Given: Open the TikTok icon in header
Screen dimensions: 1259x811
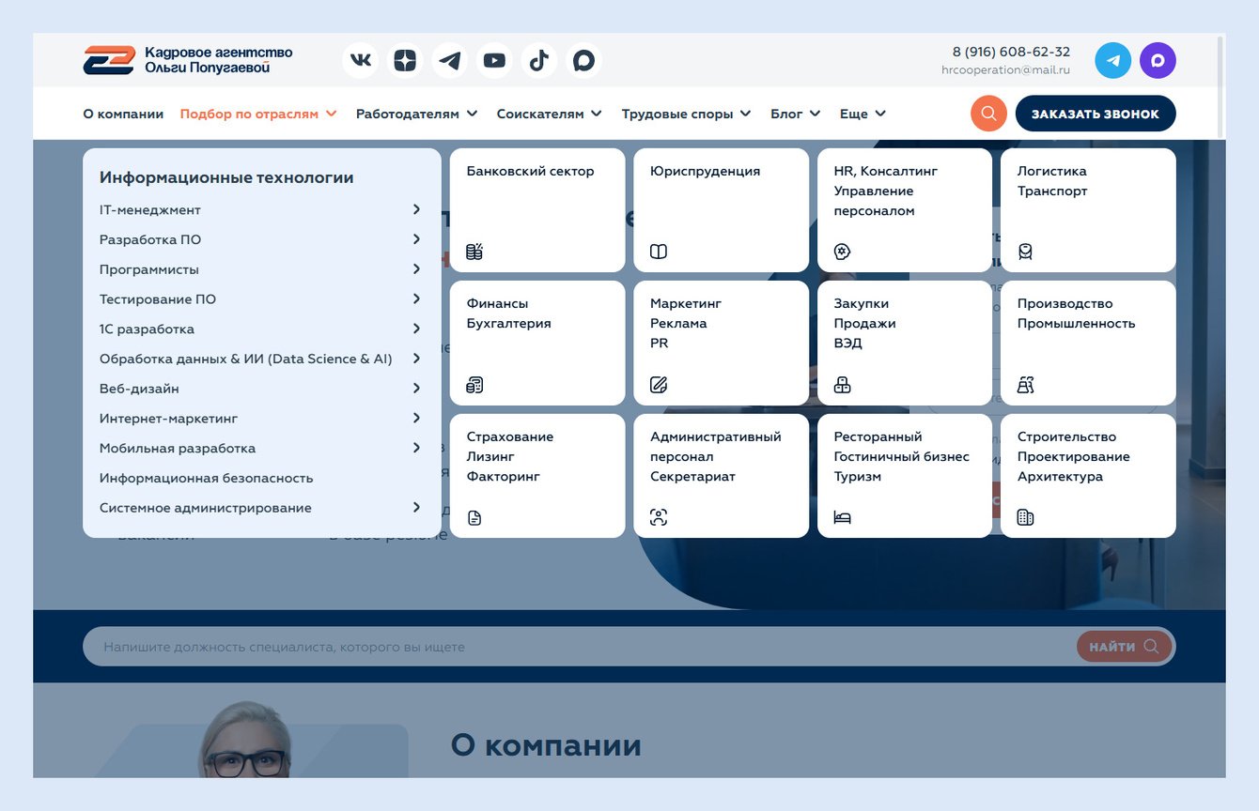Looking at the screenshot, I should point(539,61).
